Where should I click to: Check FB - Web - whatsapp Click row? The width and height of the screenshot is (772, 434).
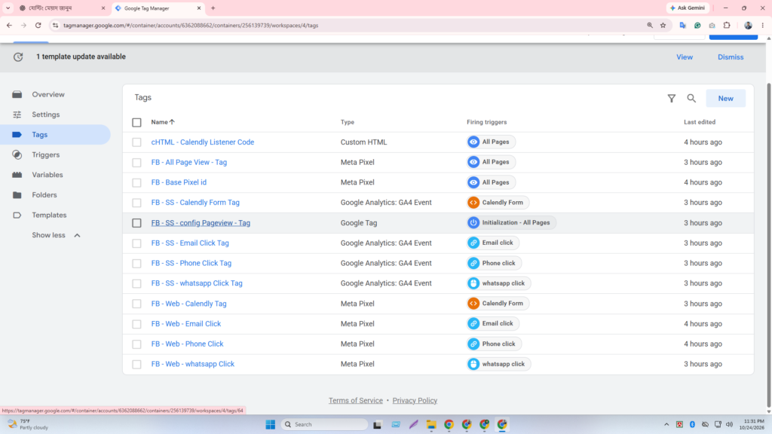[137, 364]
